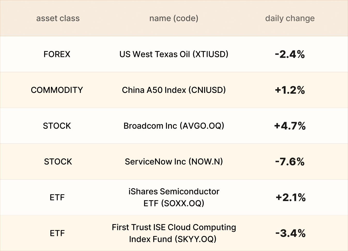Open US West Texas Oil (XTIUSD)
Viewport: 348px width, 251px height.
pyautogui.click(x=174, y=54)
